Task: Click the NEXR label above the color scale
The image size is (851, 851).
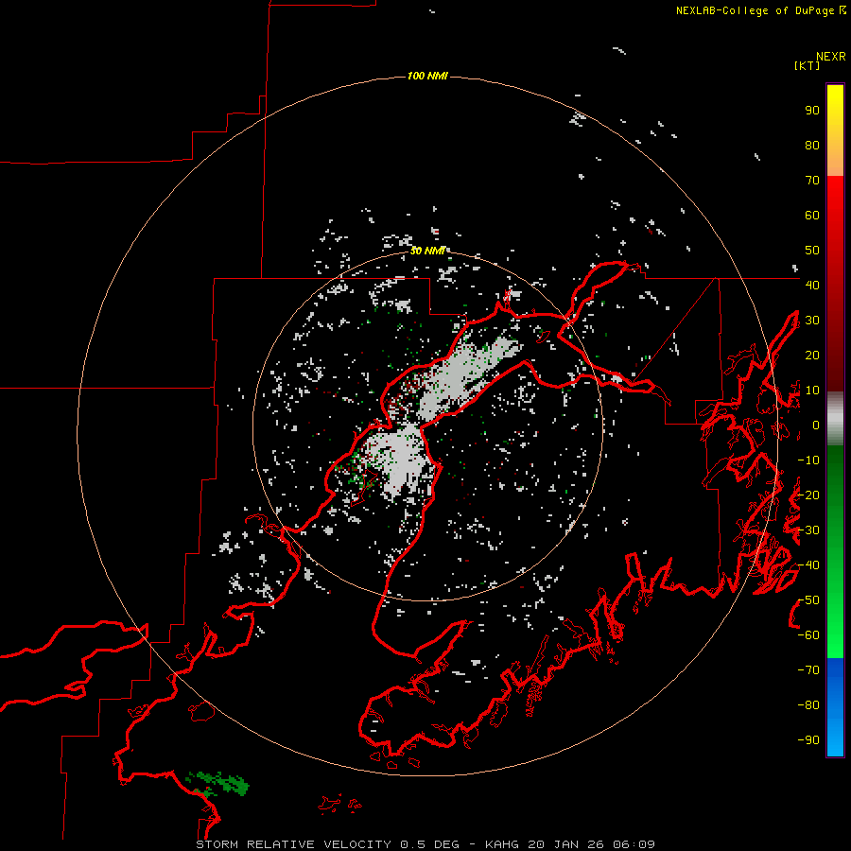Action: pyautogui.click(x=831, y=57)
